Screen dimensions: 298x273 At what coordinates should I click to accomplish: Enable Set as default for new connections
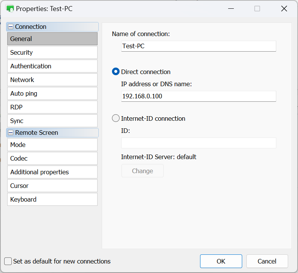click(x=8, y=261)
